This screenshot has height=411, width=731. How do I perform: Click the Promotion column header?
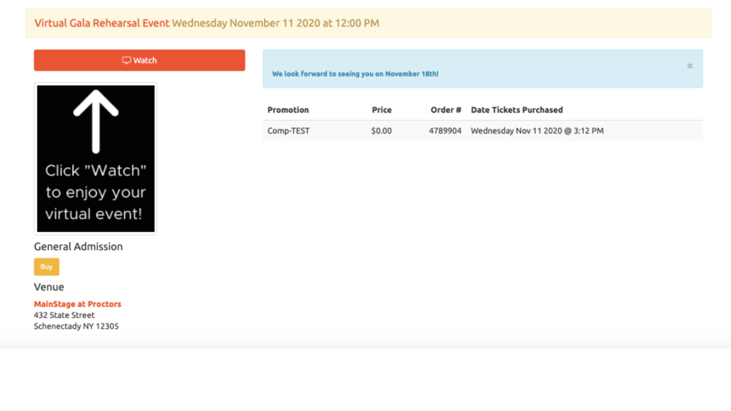click(288, 110)
